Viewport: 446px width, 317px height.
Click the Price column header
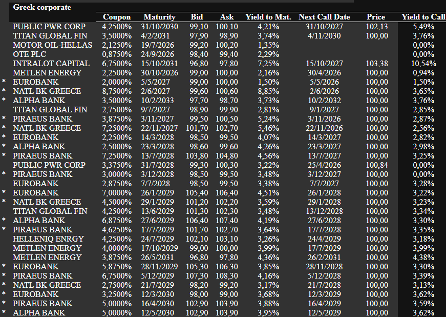[x=376, y=17]
